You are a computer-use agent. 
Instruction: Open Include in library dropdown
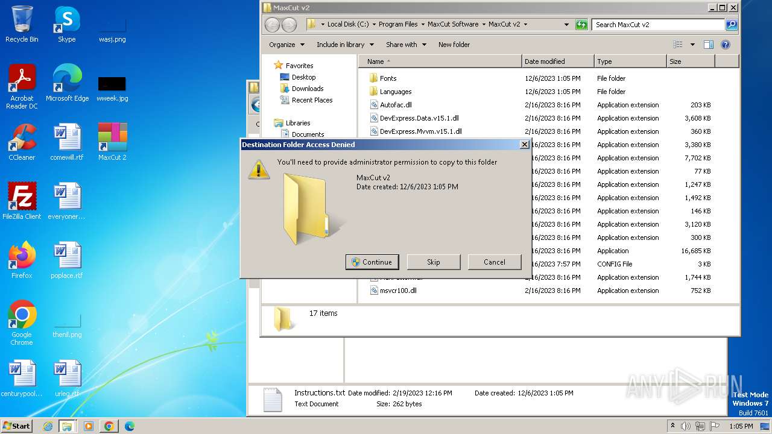point(345,45)
